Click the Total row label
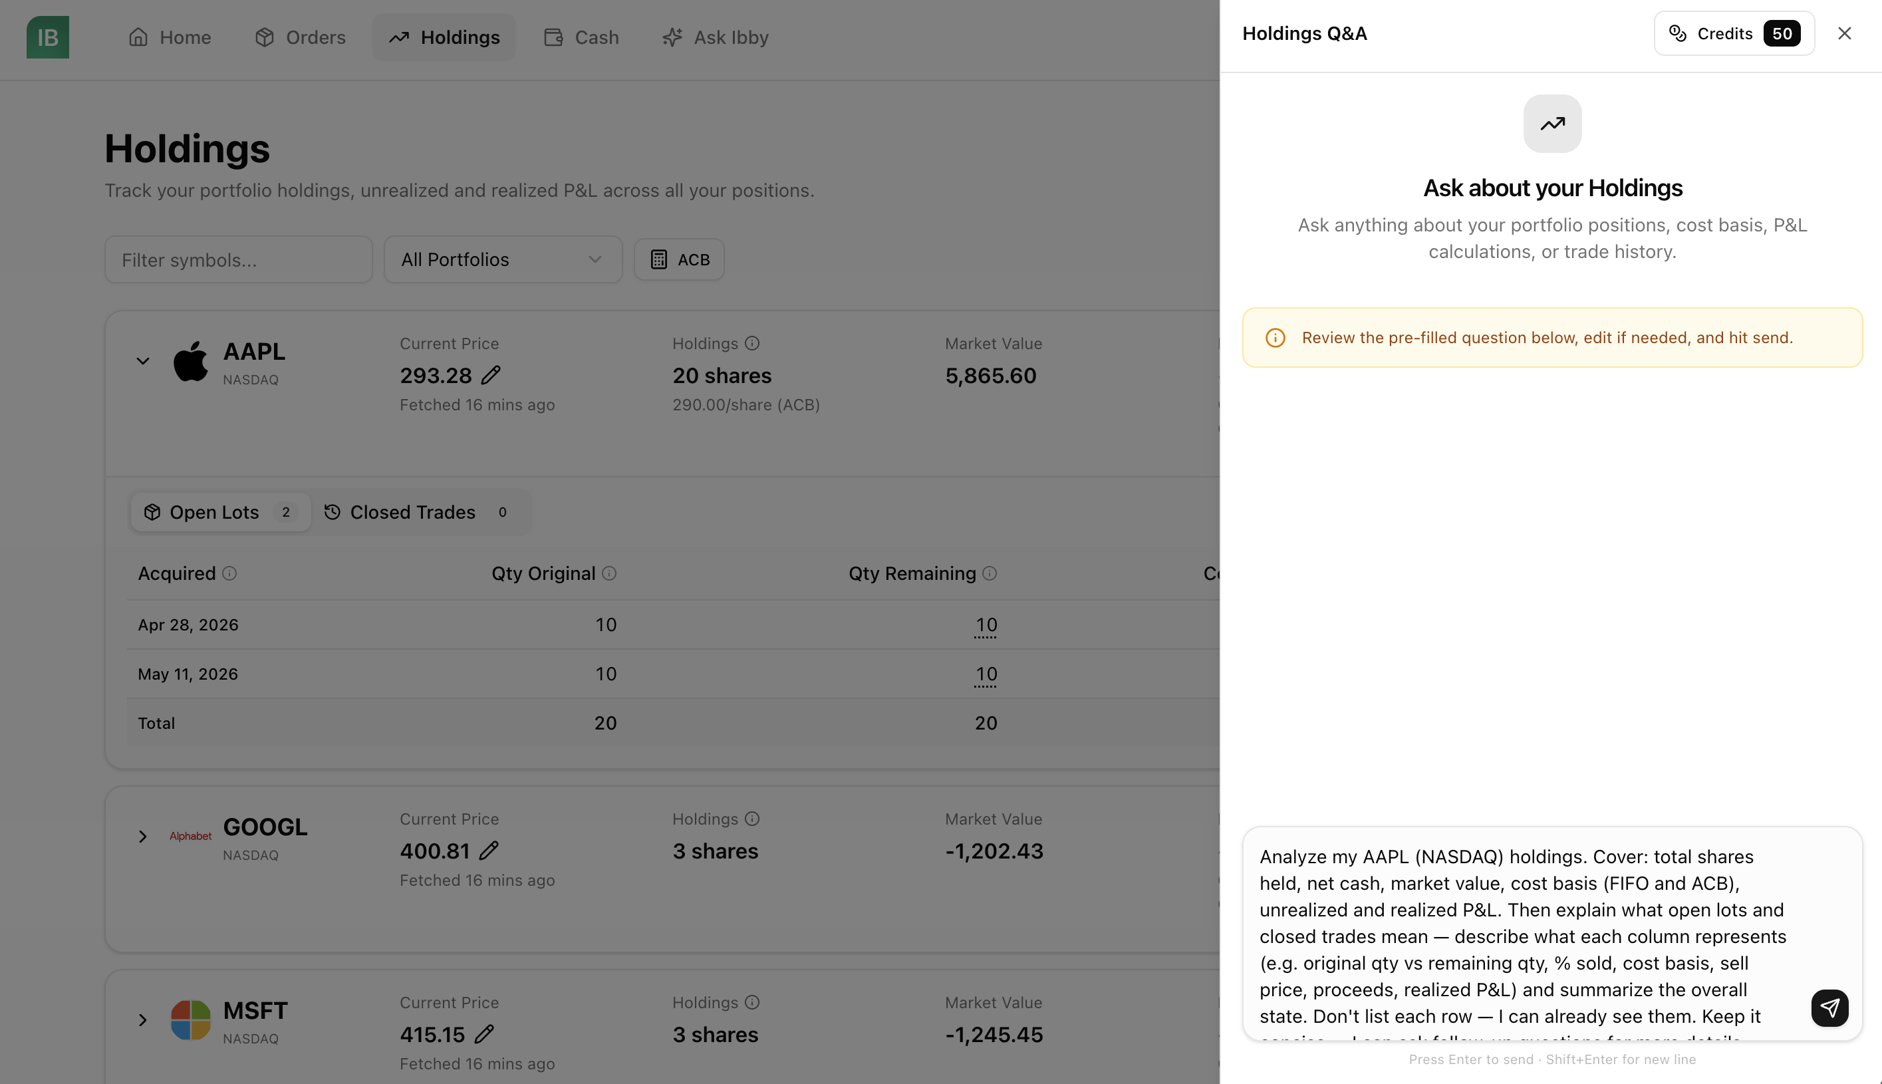1882x1084 pixels. (156, 723)
